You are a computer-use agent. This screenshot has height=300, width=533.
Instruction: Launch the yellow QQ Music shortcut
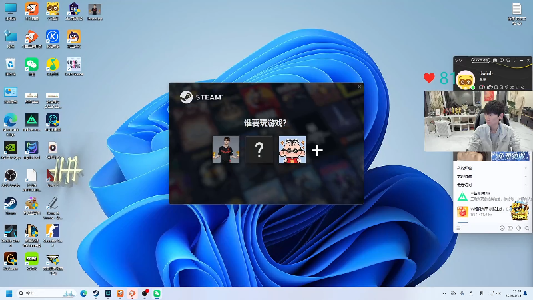click(53, 66)
